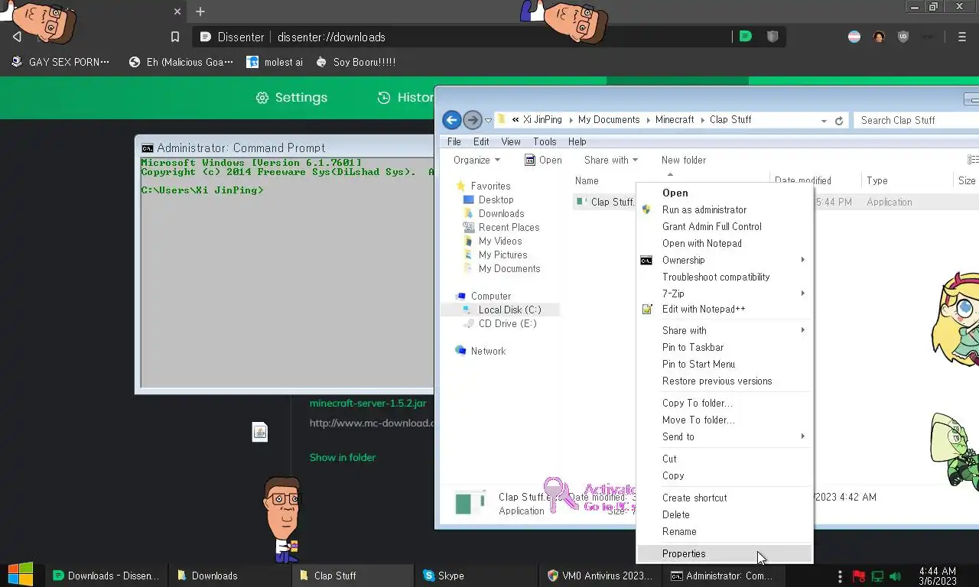Choose Troubleshoot compatibility
Screen dimensions: 979x587
(x=724, y=277)
